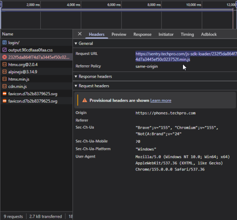Click the 2.7 kB transferred status entry
The width and height of the screenshot is (237, 220).
[46, 217]
